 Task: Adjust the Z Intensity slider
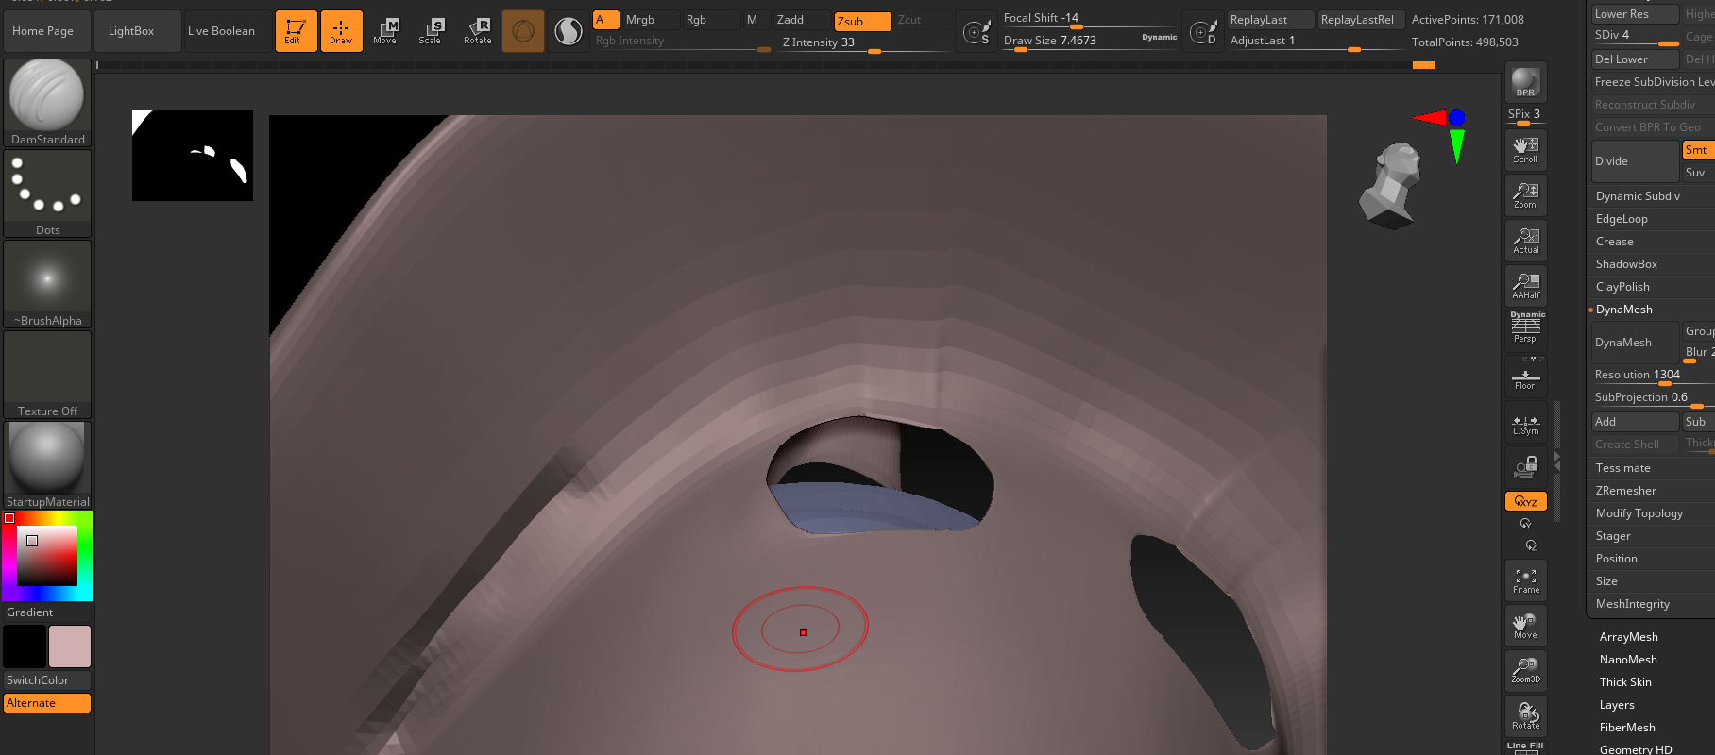point(864,42)
